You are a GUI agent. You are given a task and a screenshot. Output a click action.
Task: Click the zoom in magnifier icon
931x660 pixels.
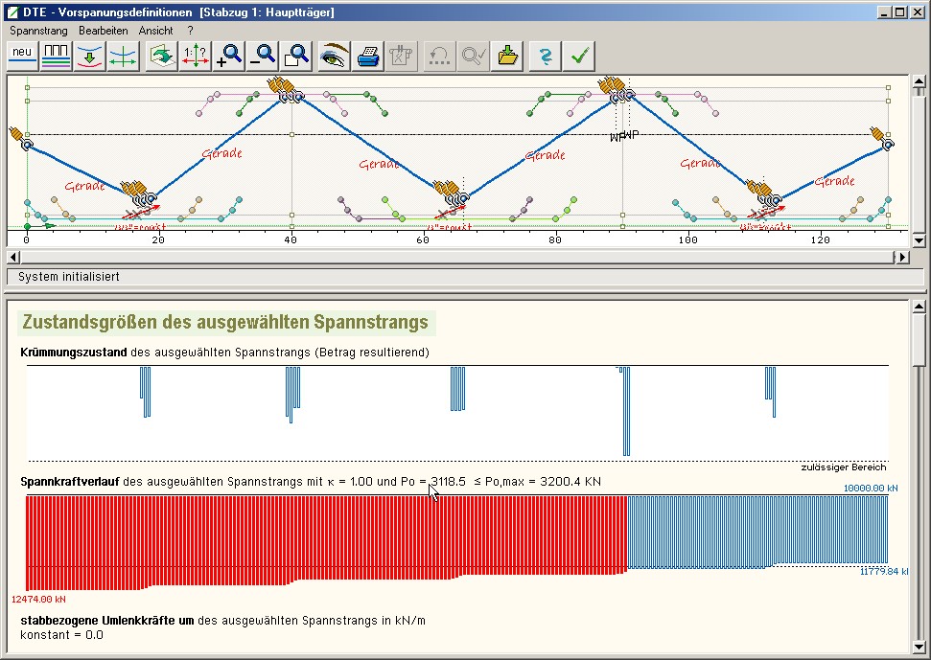coord(229,56)
